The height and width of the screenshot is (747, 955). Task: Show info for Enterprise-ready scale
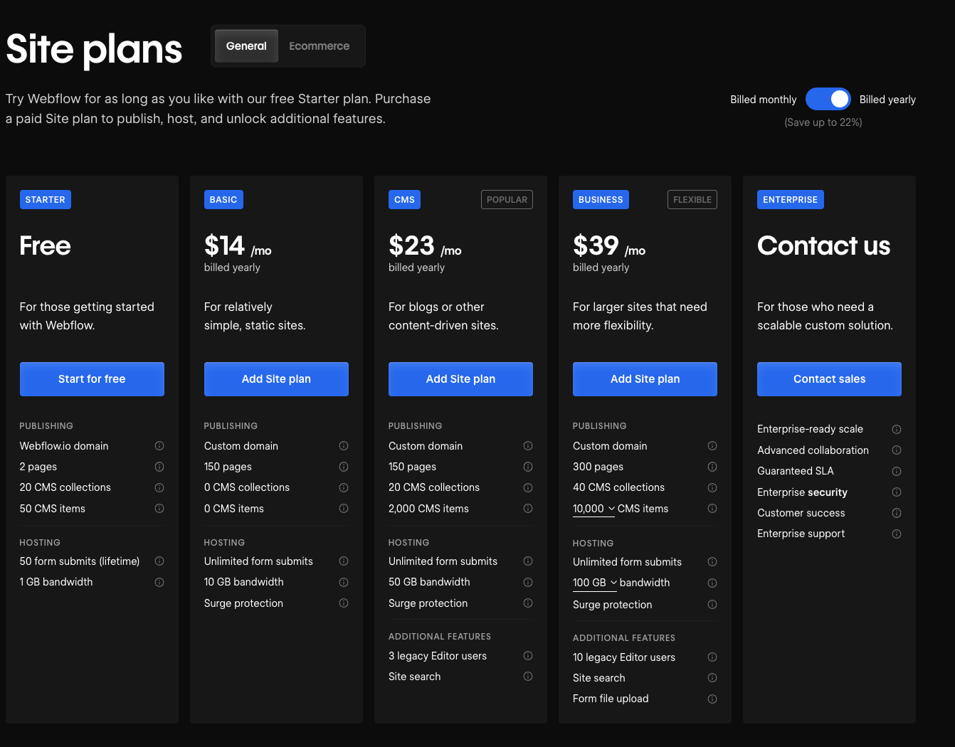click(897, 429)
